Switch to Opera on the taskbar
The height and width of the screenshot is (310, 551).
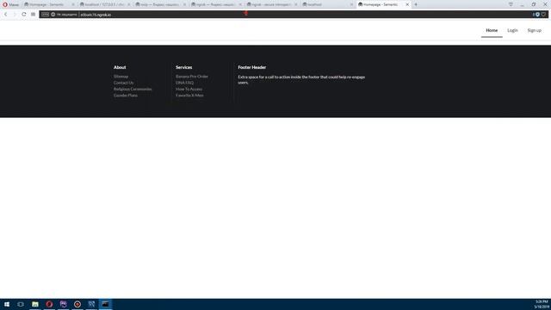49,304
